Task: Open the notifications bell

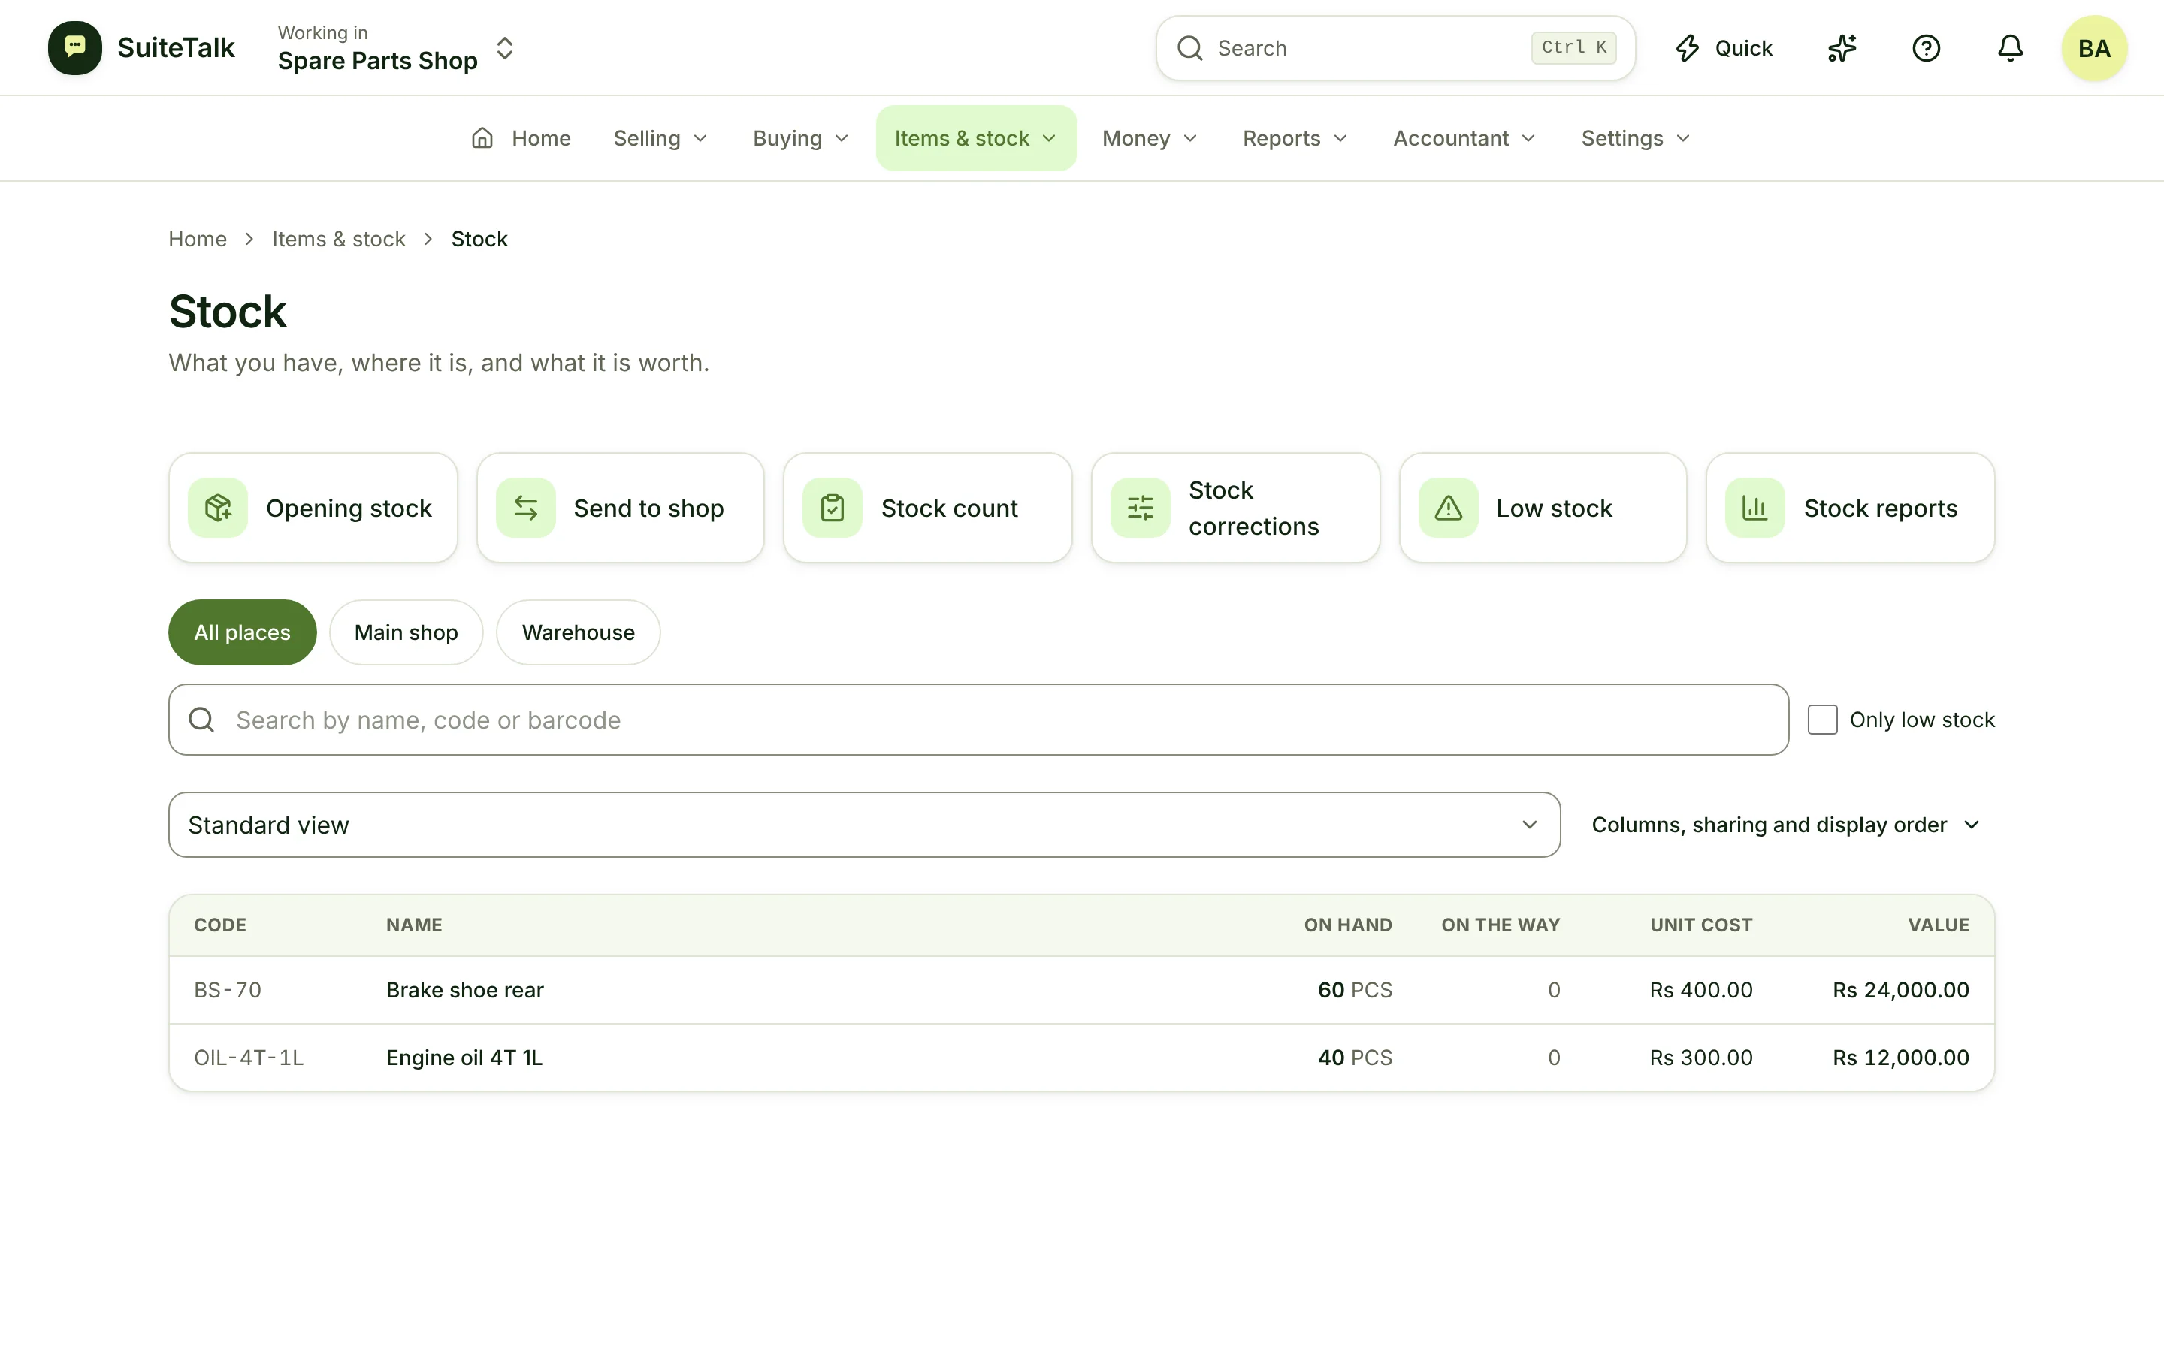Action: [2010, 48]
